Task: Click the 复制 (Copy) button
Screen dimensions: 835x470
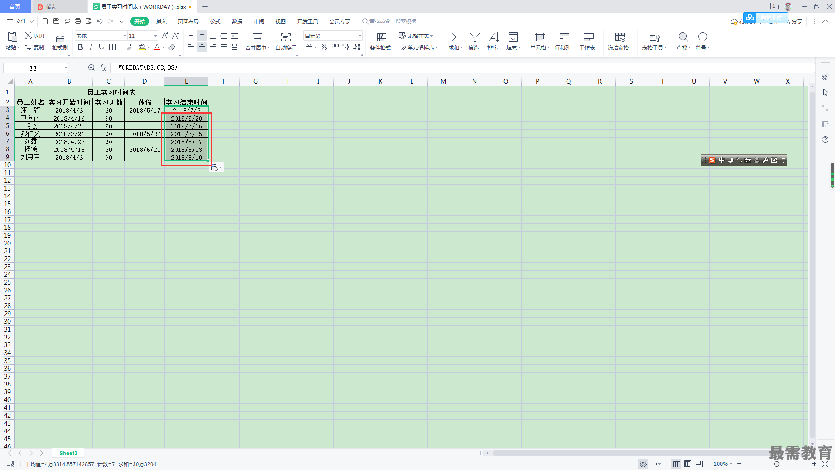Action: (x=36, y=47)
